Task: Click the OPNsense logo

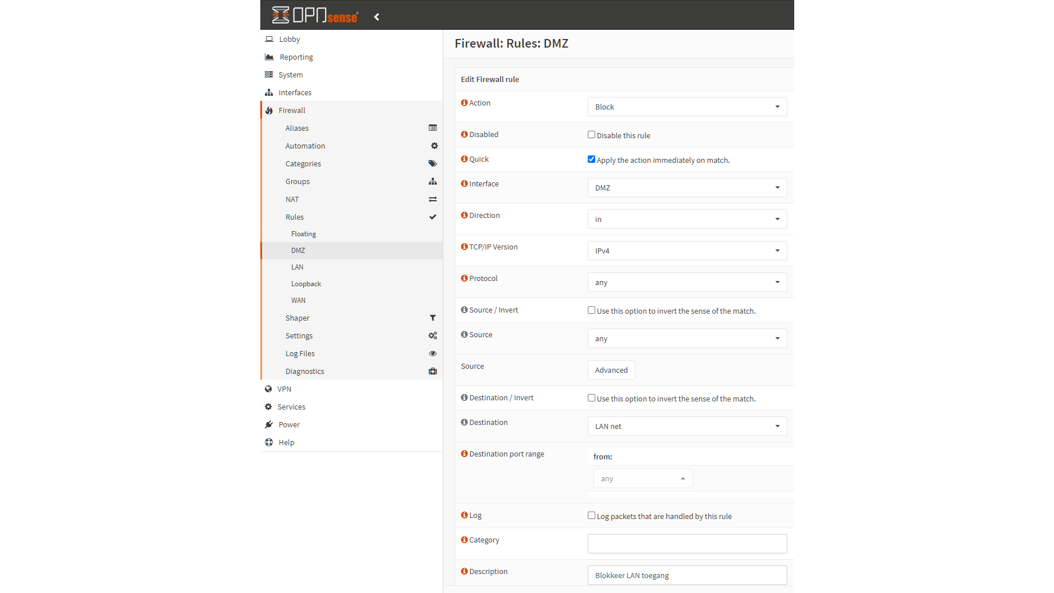Action: [315, 15]
